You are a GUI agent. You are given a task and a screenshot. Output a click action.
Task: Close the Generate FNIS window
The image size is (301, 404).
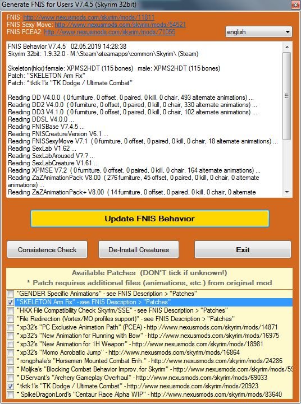tap(295, 4)
